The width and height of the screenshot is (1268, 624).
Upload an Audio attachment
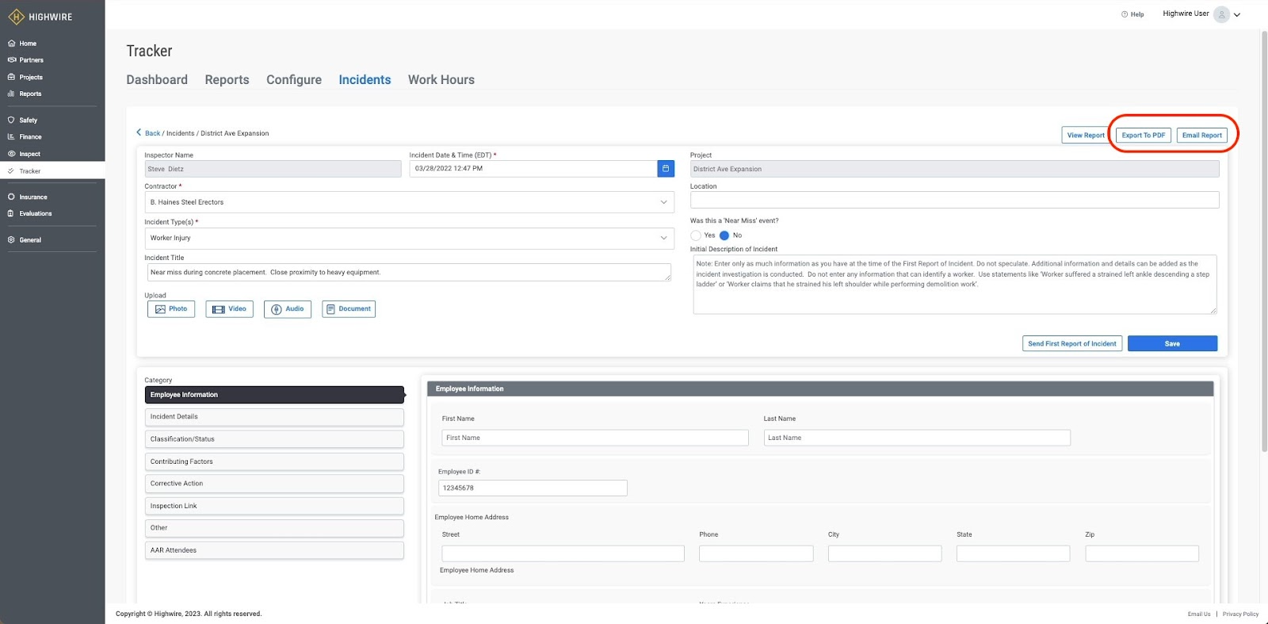[288, 309]
